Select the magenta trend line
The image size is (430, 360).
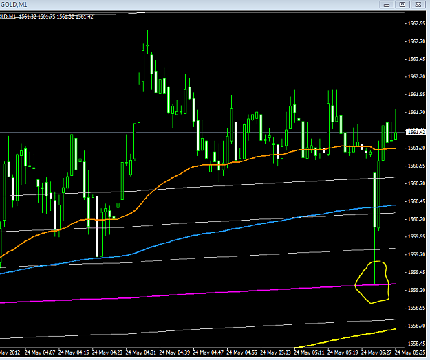coord(192,293)
